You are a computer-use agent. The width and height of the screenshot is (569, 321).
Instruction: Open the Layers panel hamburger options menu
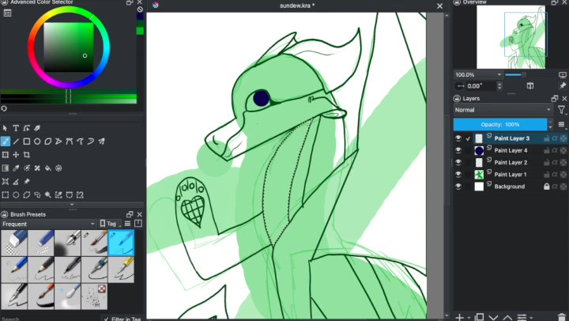[561, 125]
